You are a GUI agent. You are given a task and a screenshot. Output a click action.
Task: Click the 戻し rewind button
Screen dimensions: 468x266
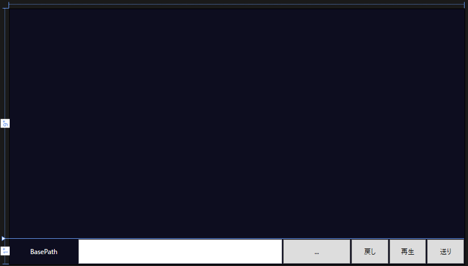(x=370, y=251)
